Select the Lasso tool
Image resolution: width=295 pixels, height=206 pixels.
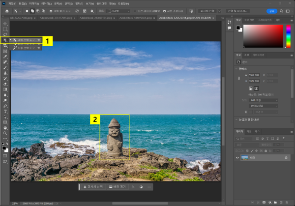pyautogui.click(x=5, y=34)
